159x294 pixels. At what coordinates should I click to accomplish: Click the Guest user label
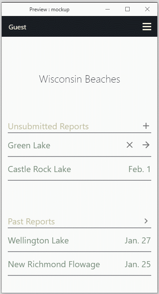pos(17,27)
